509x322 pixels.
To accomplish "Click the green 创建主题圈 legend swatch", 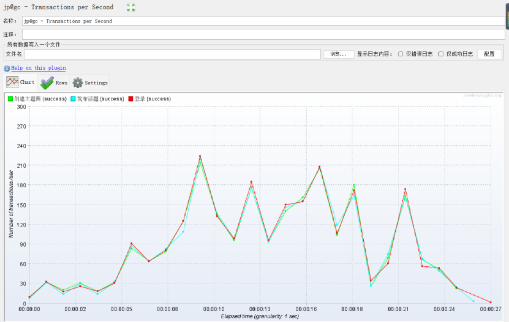I will coord(10,99).
